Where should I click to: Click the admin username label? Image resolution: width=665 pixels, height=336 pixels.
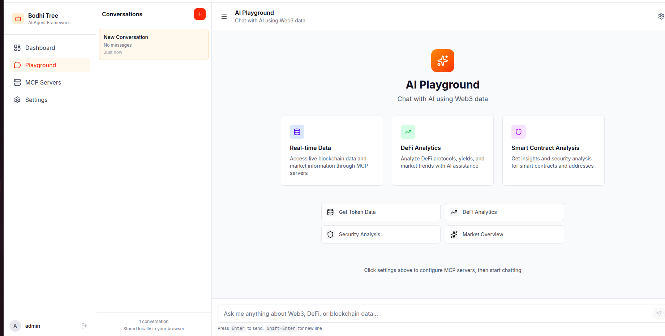[33, 326]
